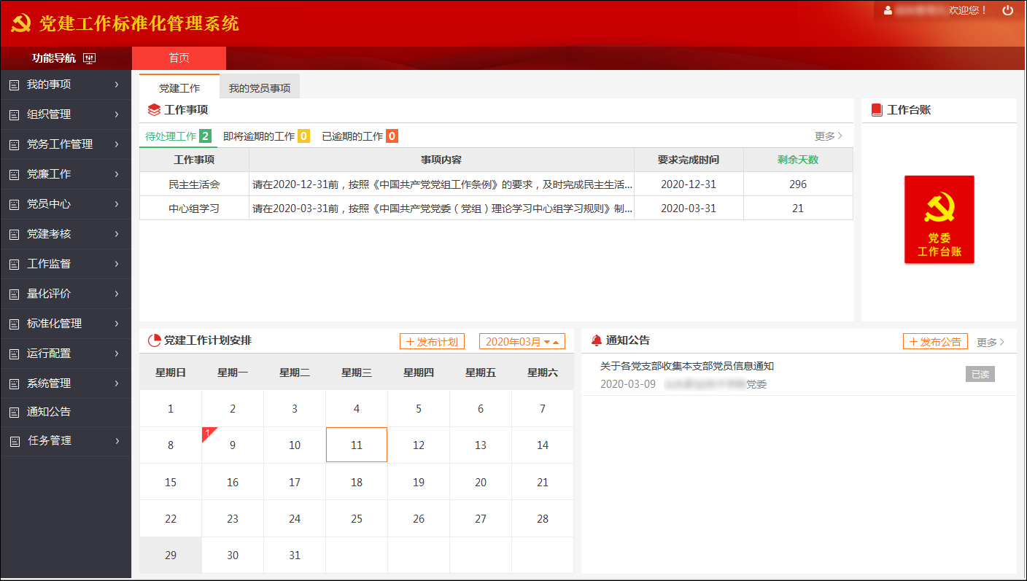1027x581 pixels.
Task: Click the 星期三 weekday header
Action: pos(357,373)
